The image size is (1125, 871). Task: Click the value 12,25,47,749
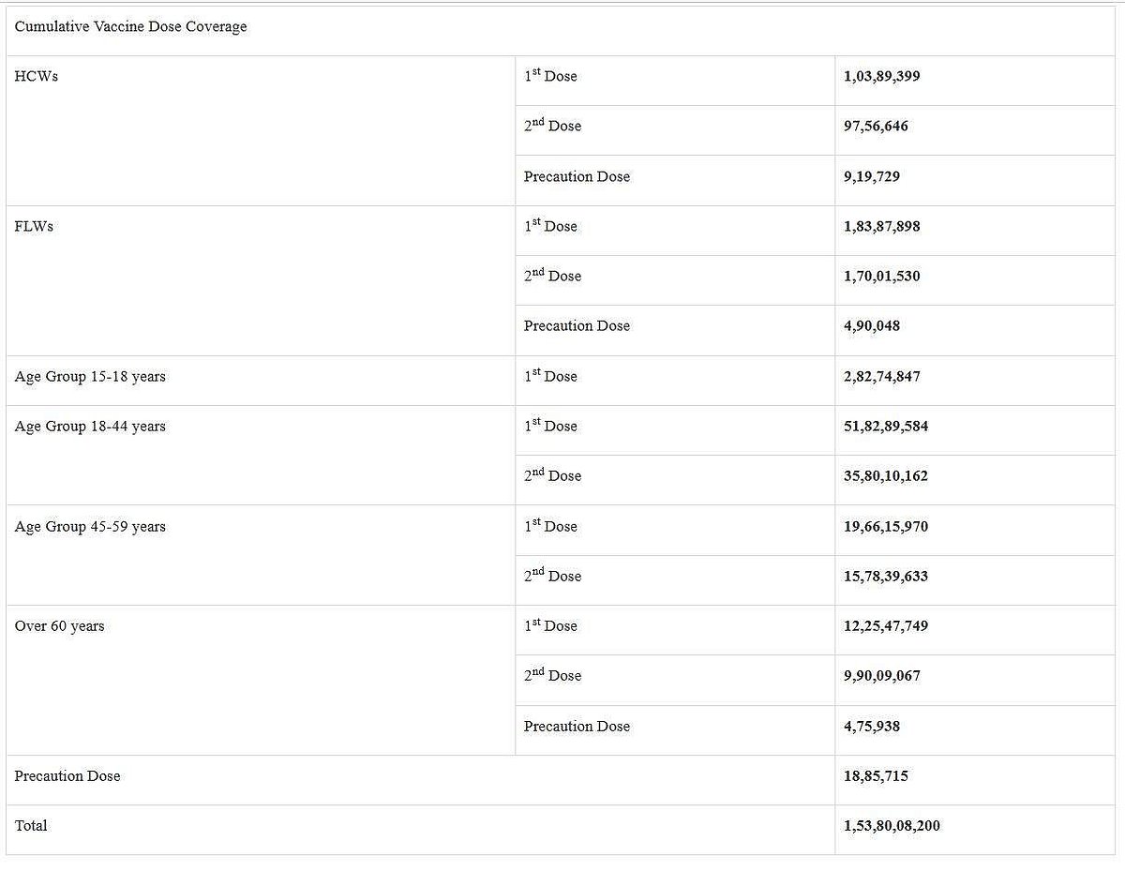(886, 625)
